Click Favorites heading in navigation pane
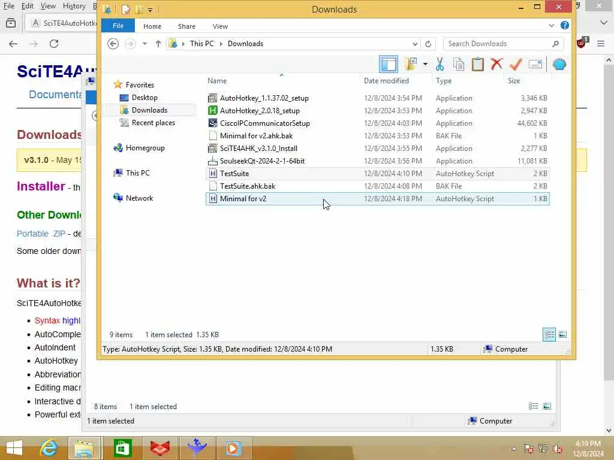614x460 pixels. tap(140, 85)
